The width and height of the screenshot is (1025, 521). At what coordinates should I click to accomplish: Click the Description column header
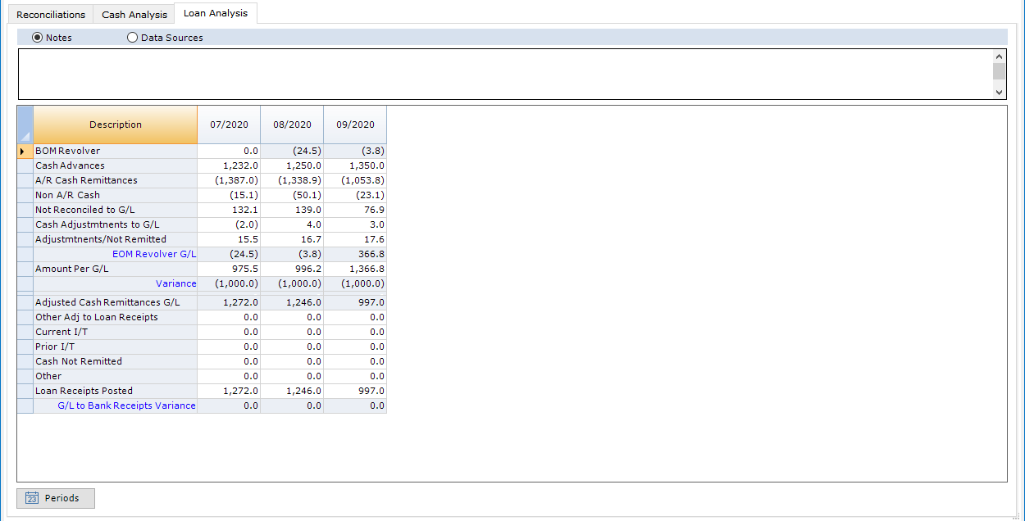116,125
